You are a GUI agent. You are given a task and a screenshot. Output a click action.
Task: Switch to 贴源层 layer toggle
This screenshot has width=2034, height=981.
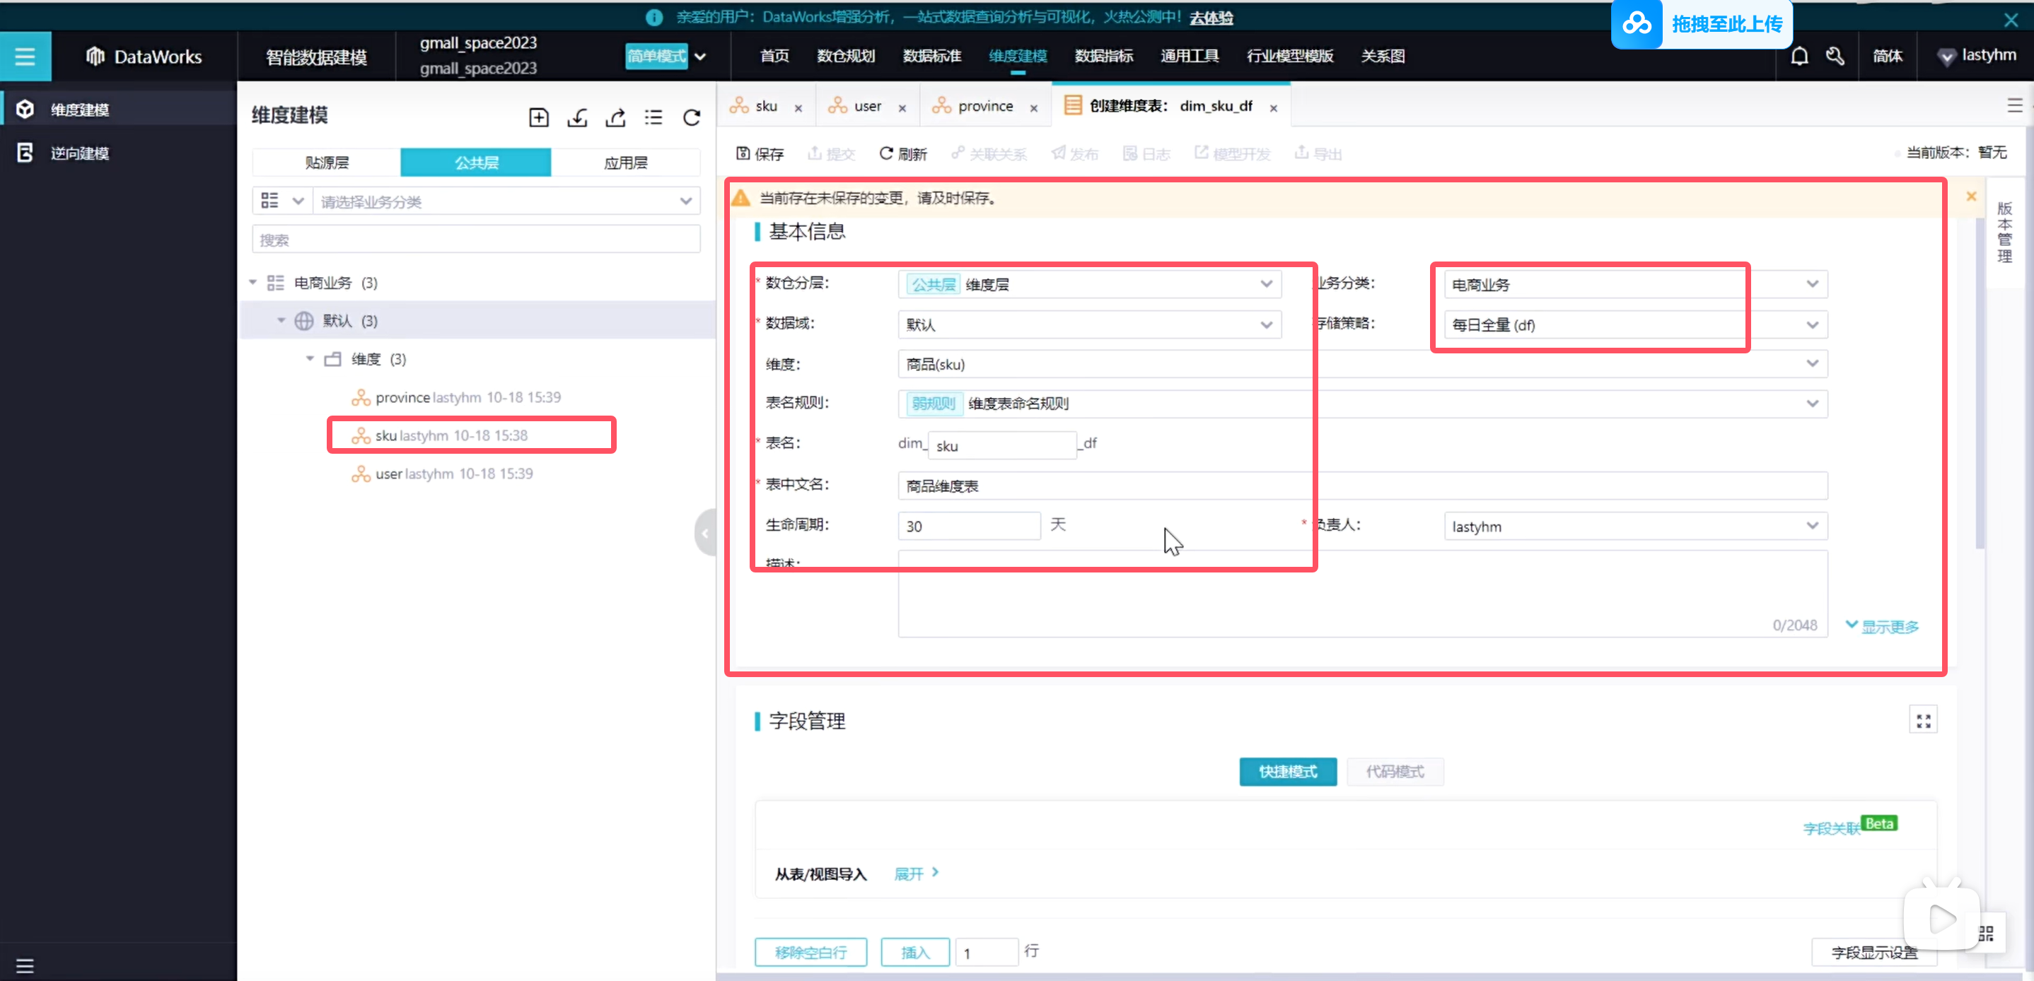coord(327,163)
